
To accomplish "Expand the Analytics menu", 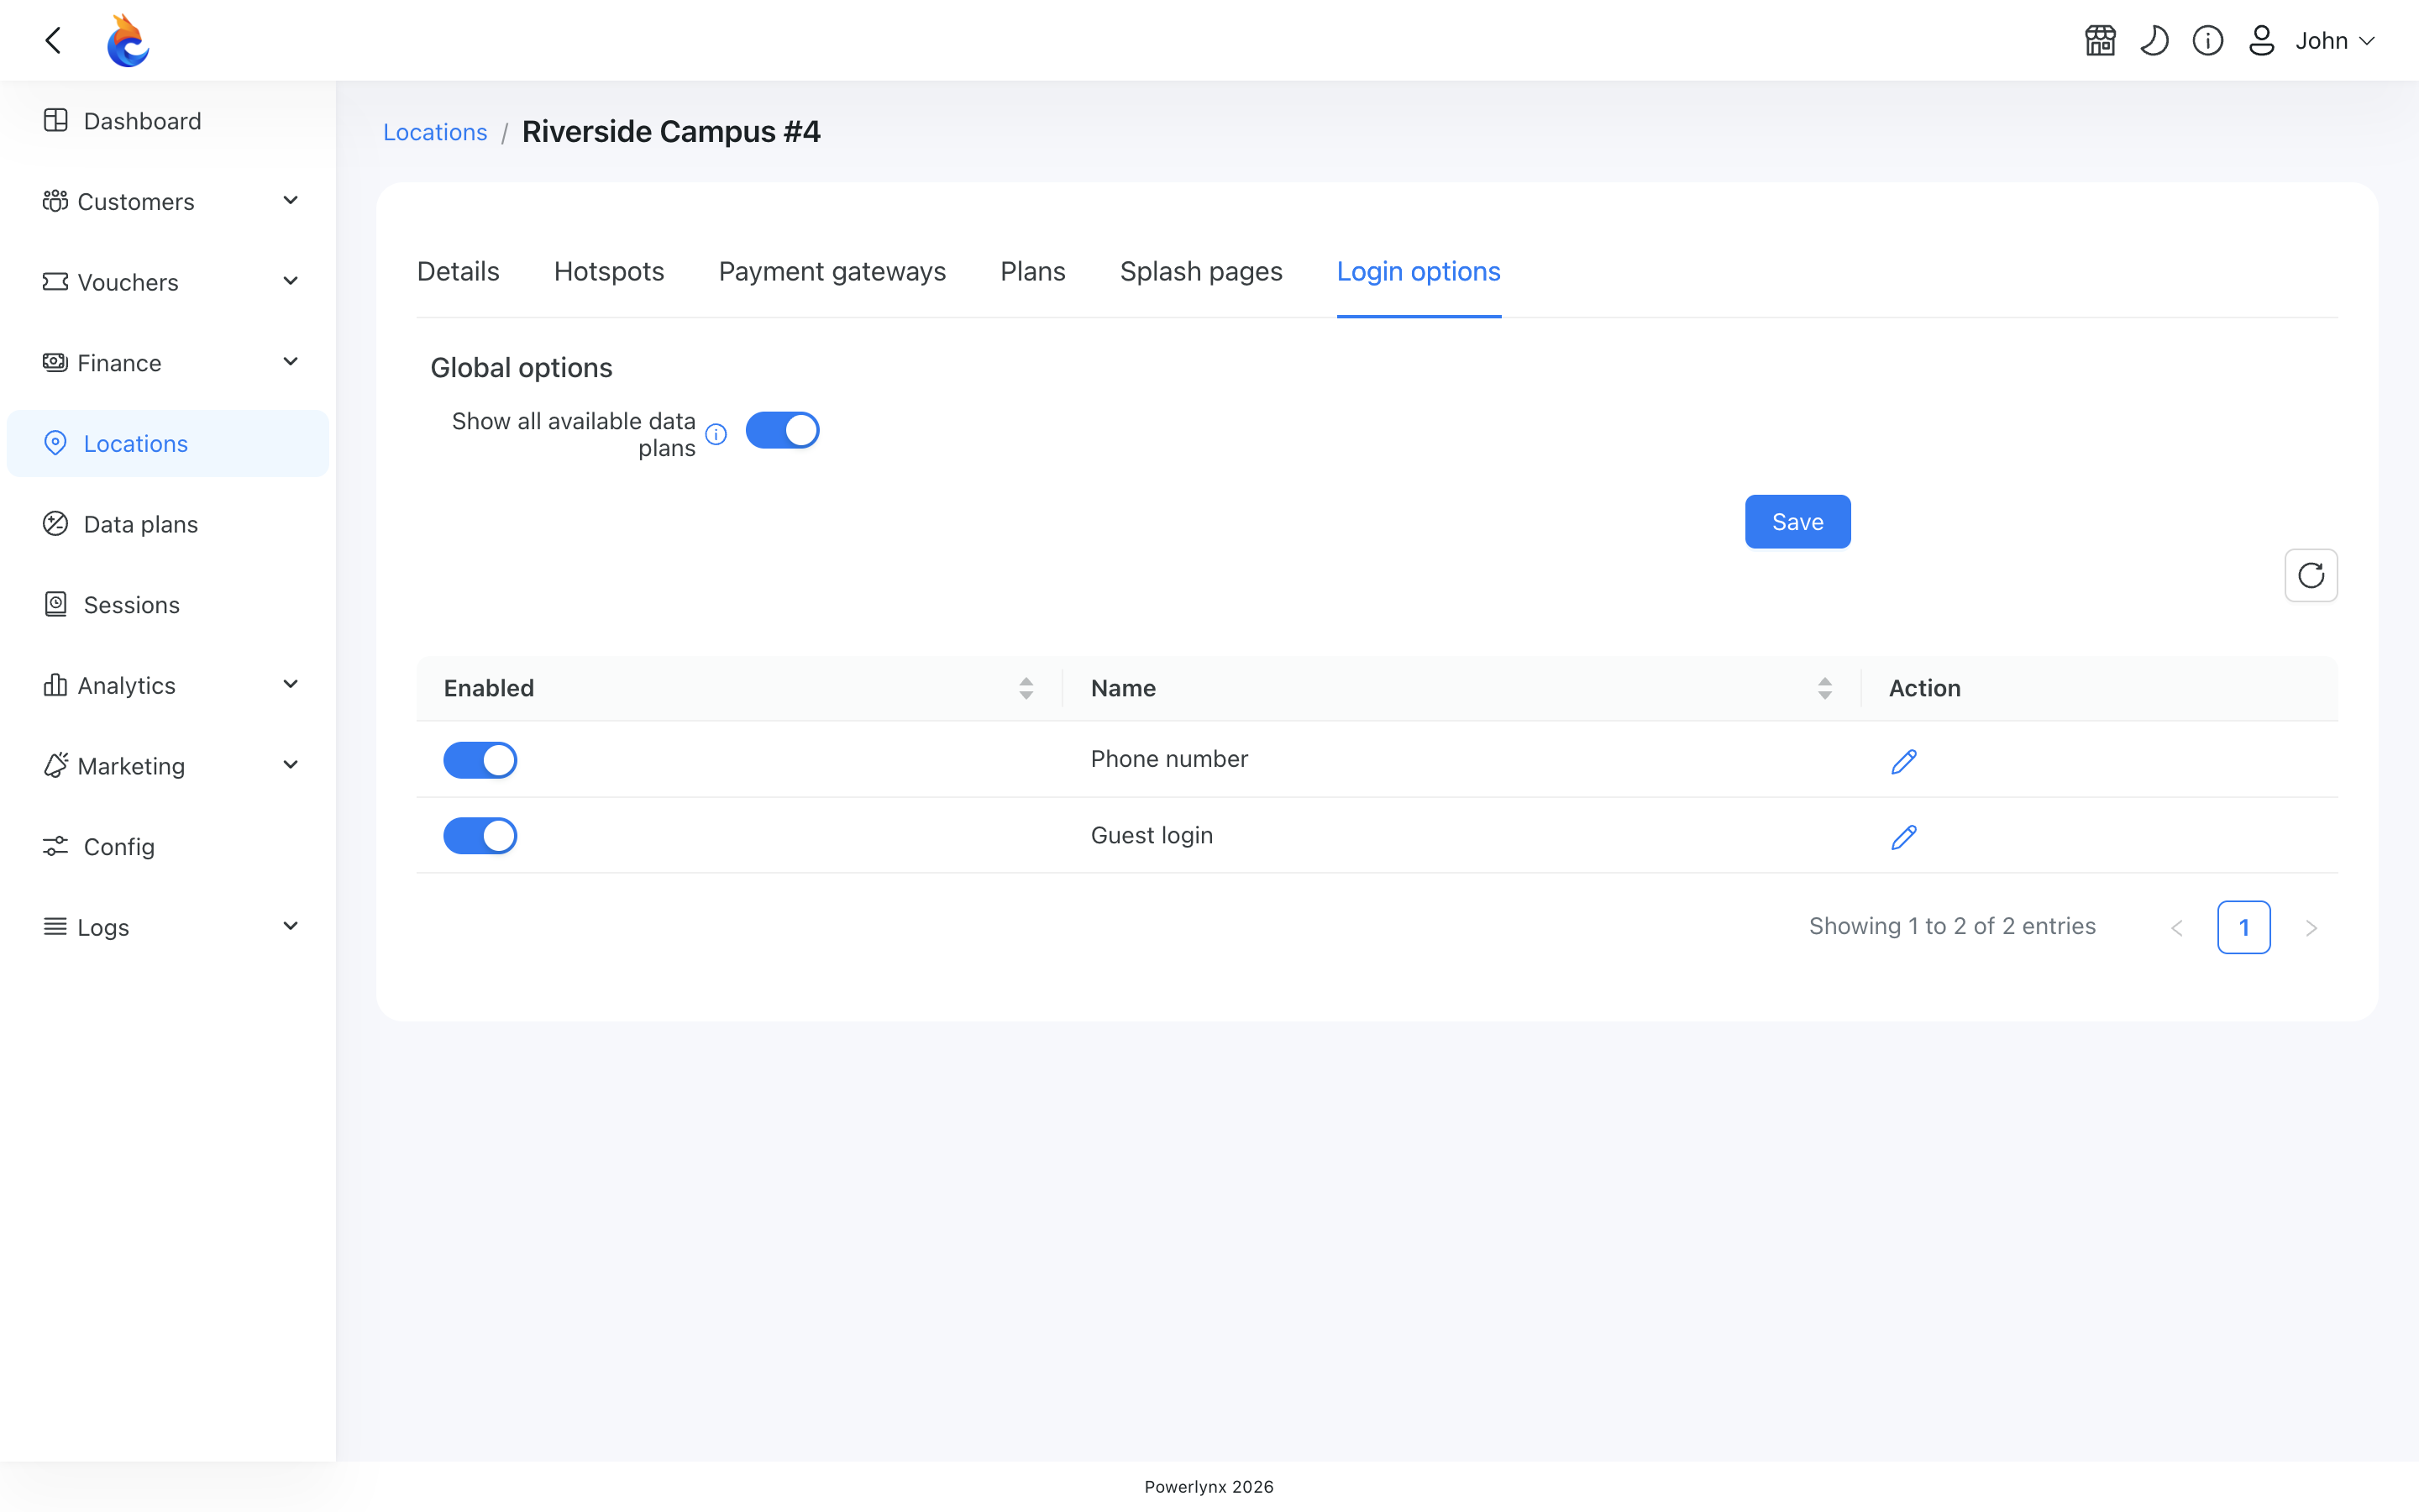I will click(168, 685).
